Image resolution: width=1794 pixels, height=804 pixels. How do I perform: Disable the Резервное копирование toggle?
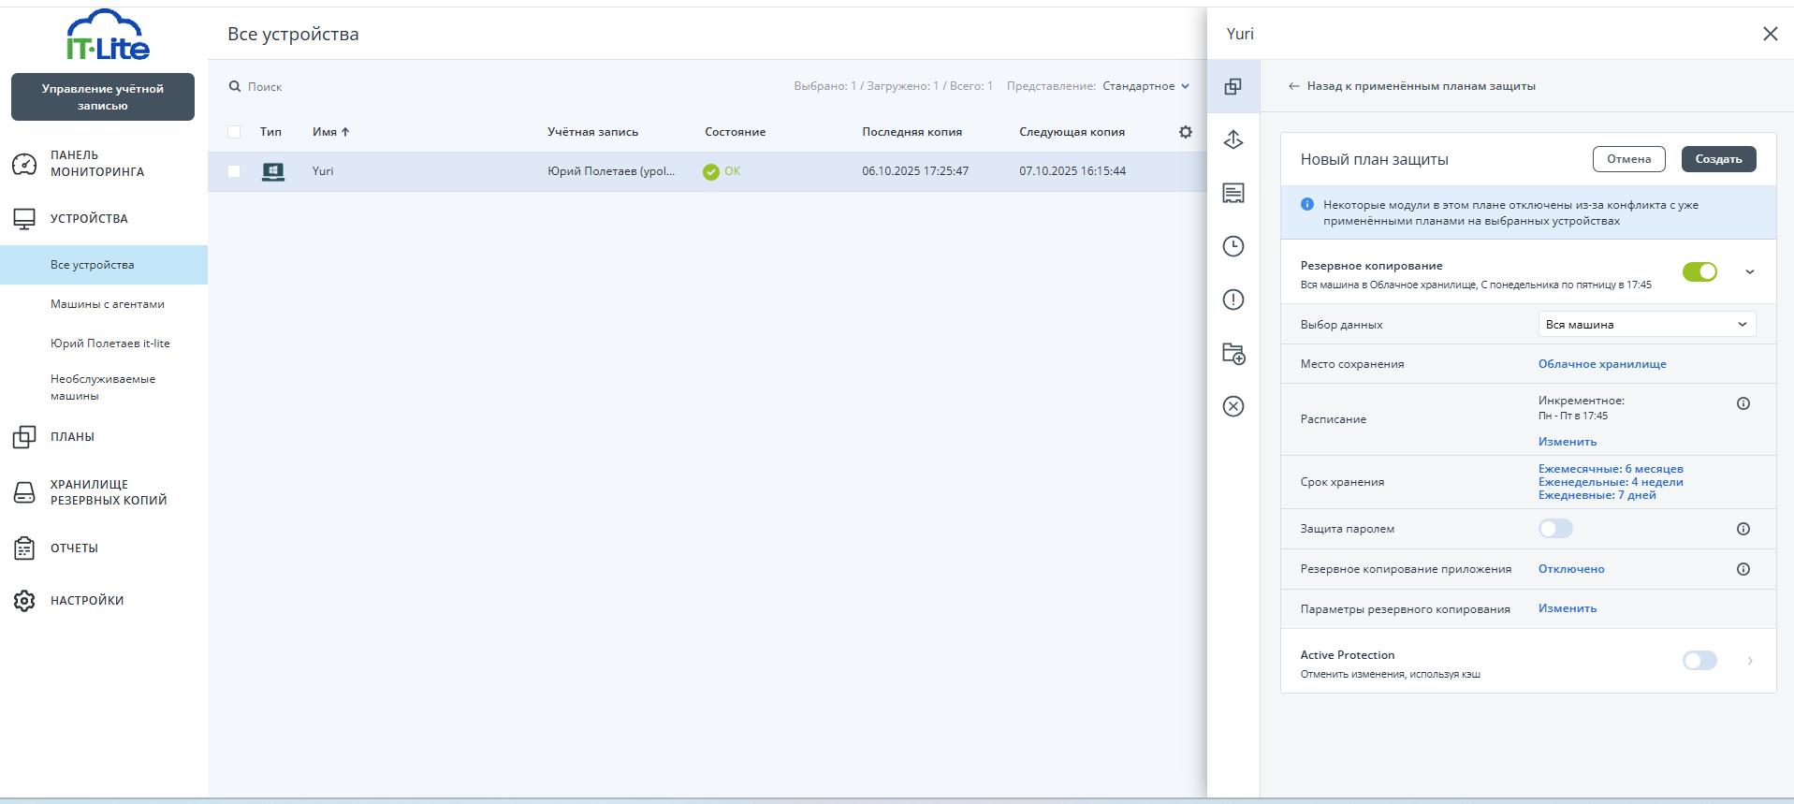point(1699,271)
